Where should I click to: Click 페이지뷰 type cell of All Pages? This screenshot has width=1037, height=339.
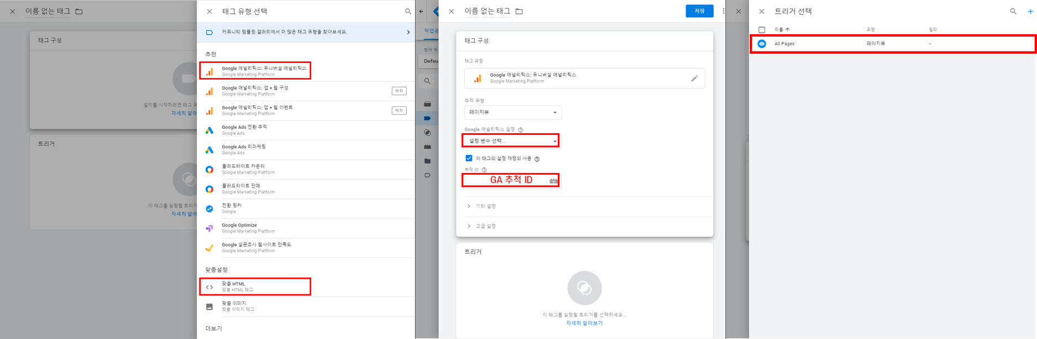coord(875,44)
